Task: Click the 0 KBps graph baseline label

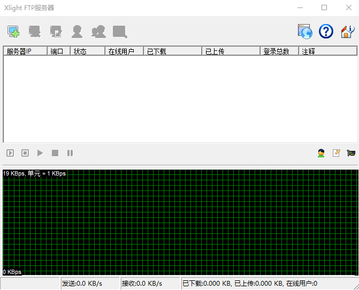Action: point(12,272)
